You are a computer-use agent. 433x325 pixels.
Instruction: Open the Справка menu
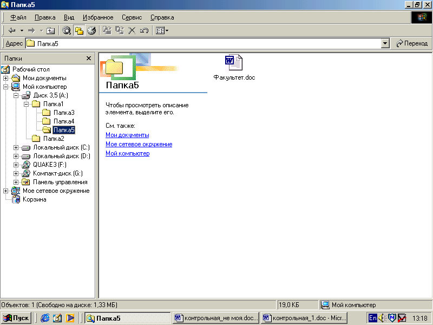point(162,17)
